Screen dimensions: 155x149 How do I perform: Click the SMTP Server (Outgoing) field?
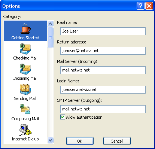coord(103,109)
